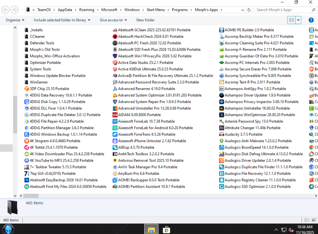Click the Attribute Changer 11.40b icon
The height and width of the screenshot is (234, 318).
coord(221,128)
